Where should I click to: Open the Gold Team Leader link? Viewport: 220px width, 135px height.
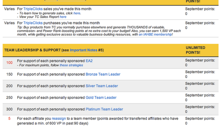101,98
